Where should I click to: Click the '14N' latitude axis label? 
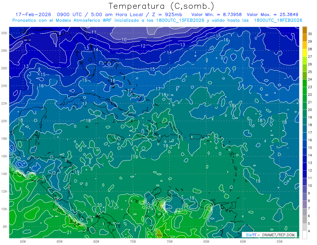coord(4,174)
